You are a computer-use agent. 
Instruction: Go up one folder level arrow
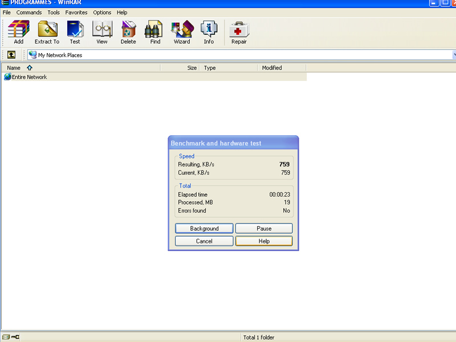pos(11,55)
